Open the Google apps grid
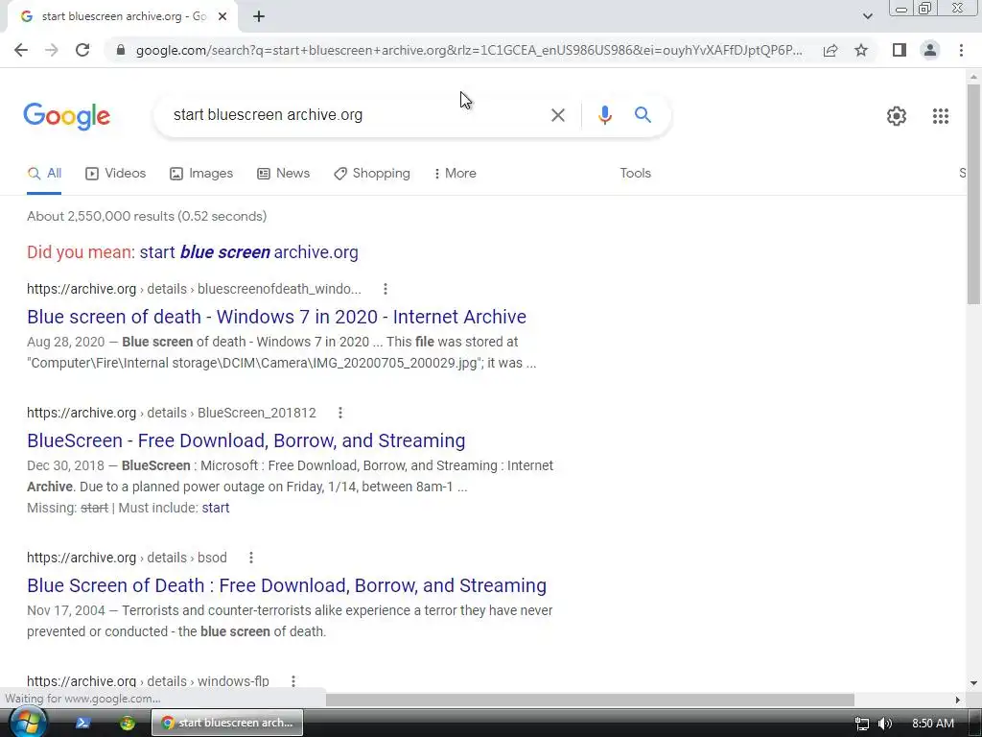Screen dimensions: 982x737 pos(941,116)
